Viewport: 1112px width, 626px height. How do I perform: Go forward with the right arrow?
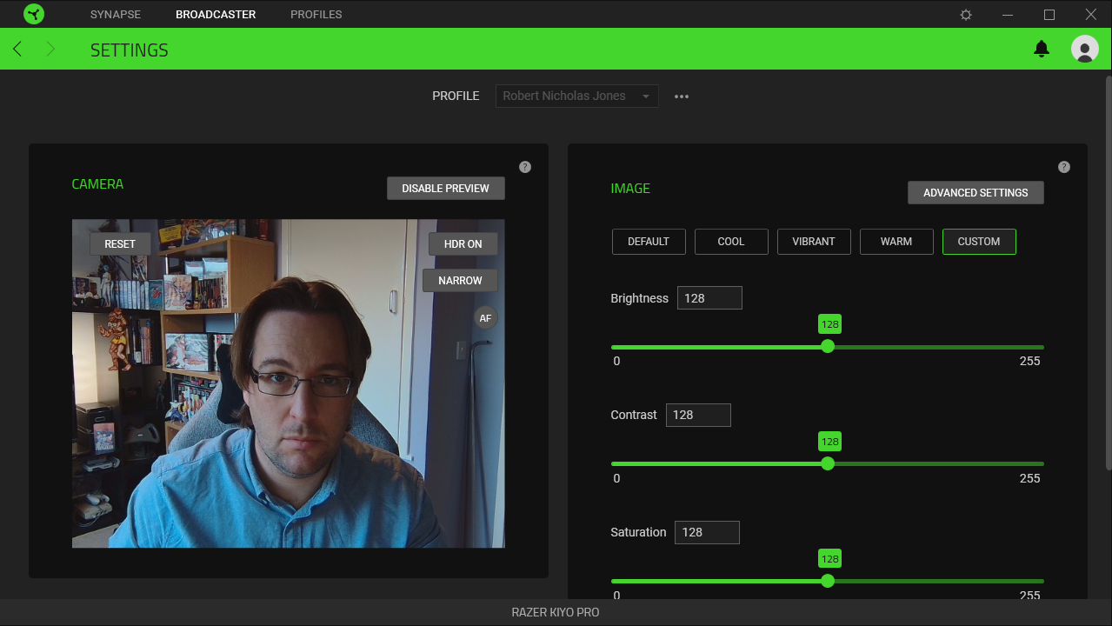pyautogui.click(x=50, y=50)
